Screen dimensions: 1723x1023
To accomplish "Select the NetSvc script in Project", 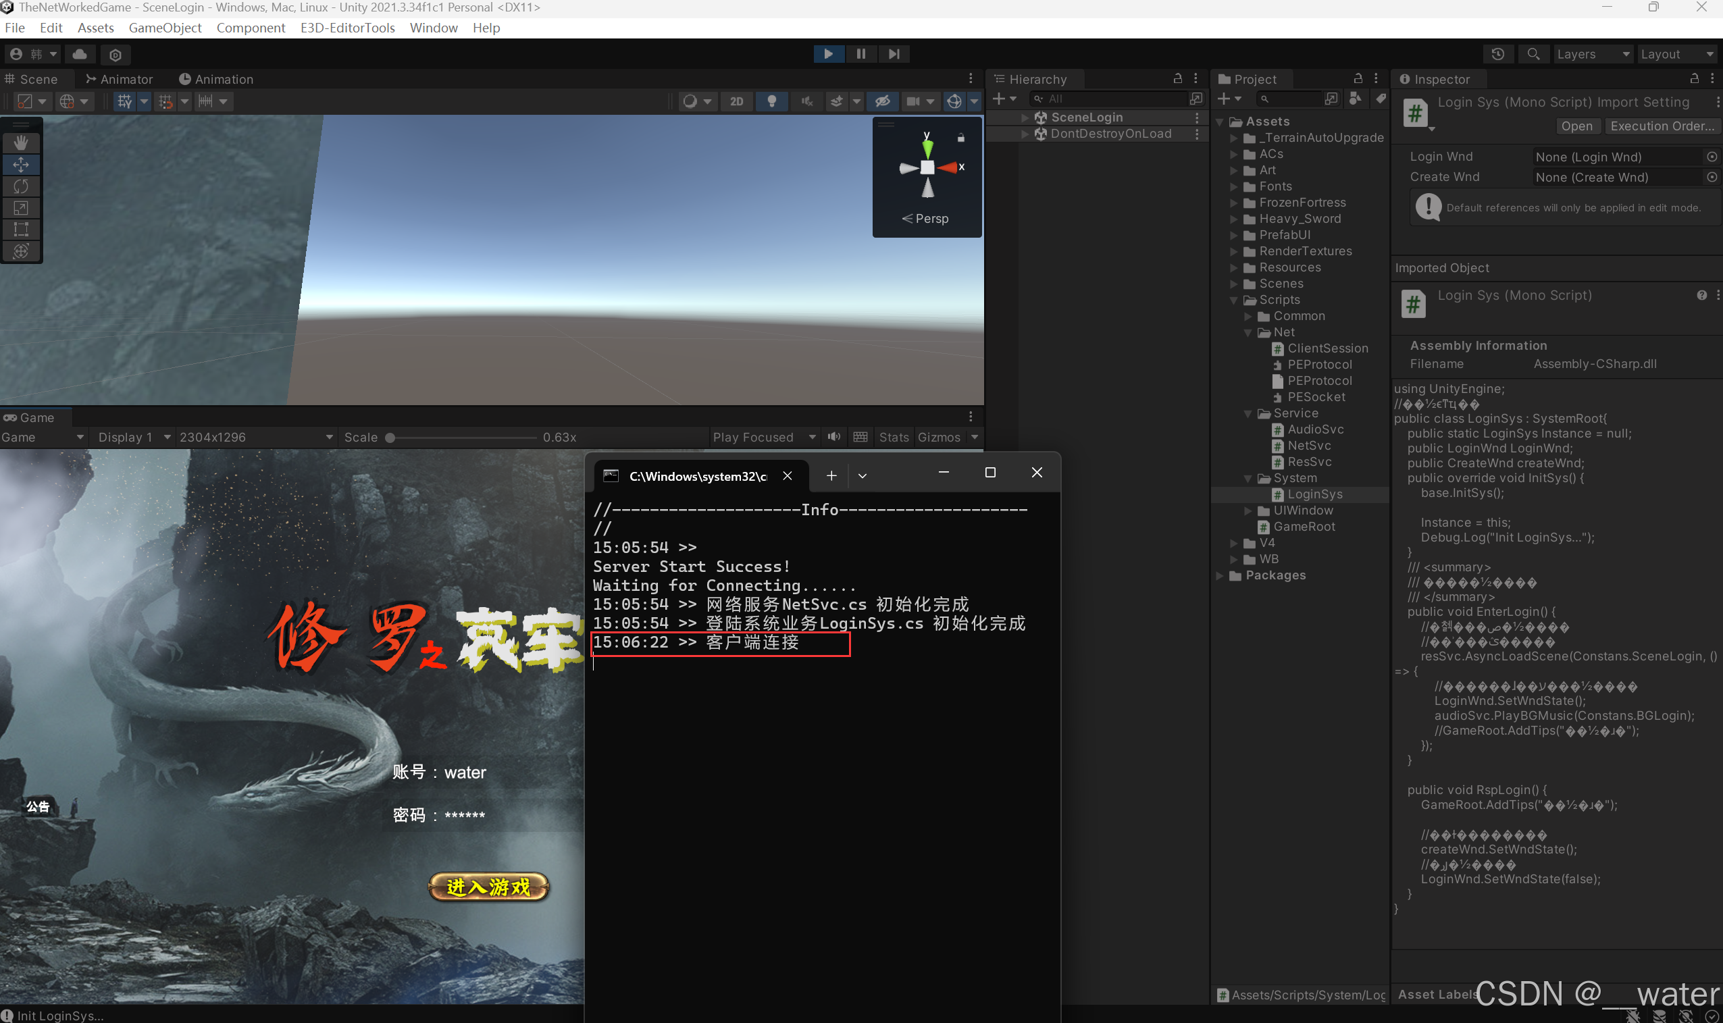I will tap(1308, 445).
